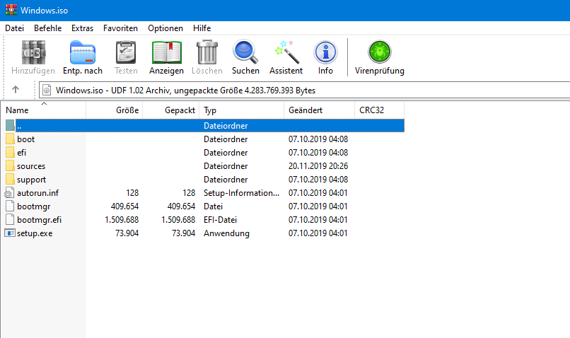This screenshot has height=338, width=570.
Task: Select the support folder name
Action: coord(31,180)
